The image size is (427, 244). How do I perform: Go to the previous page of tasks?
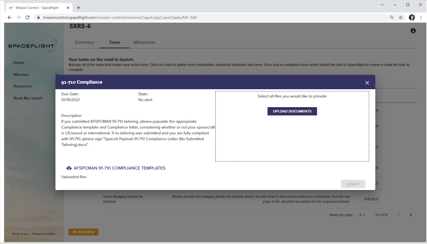pyautogui.click(x=399, y=215)
